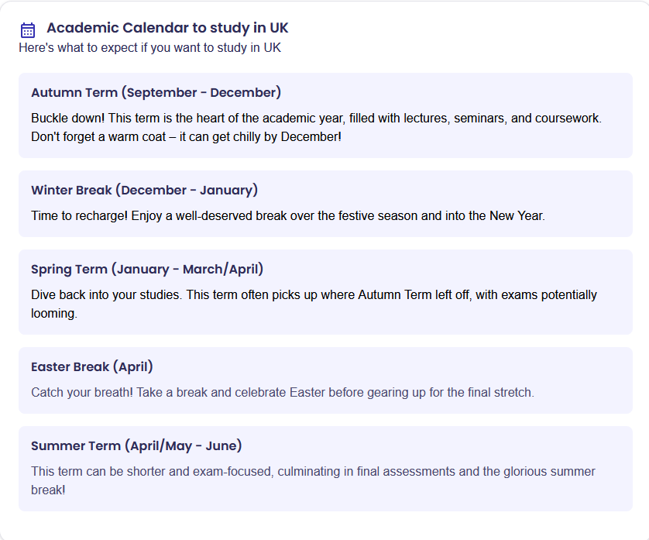Click the Summer Term exam-focused description text

(314, 481)
